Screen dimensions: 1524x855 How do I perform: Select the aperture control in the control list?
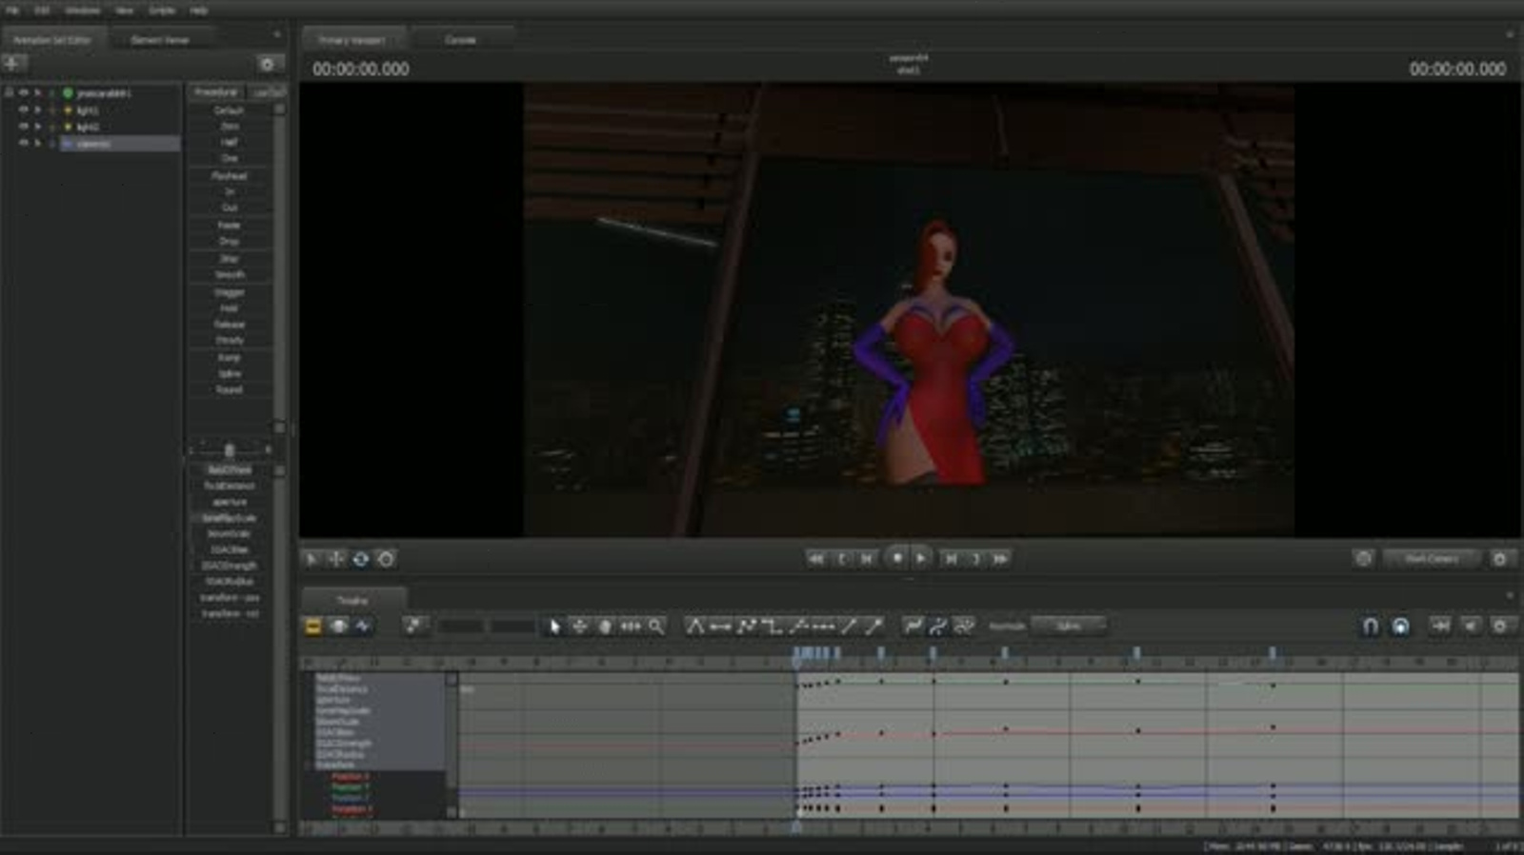click(229, 502)
